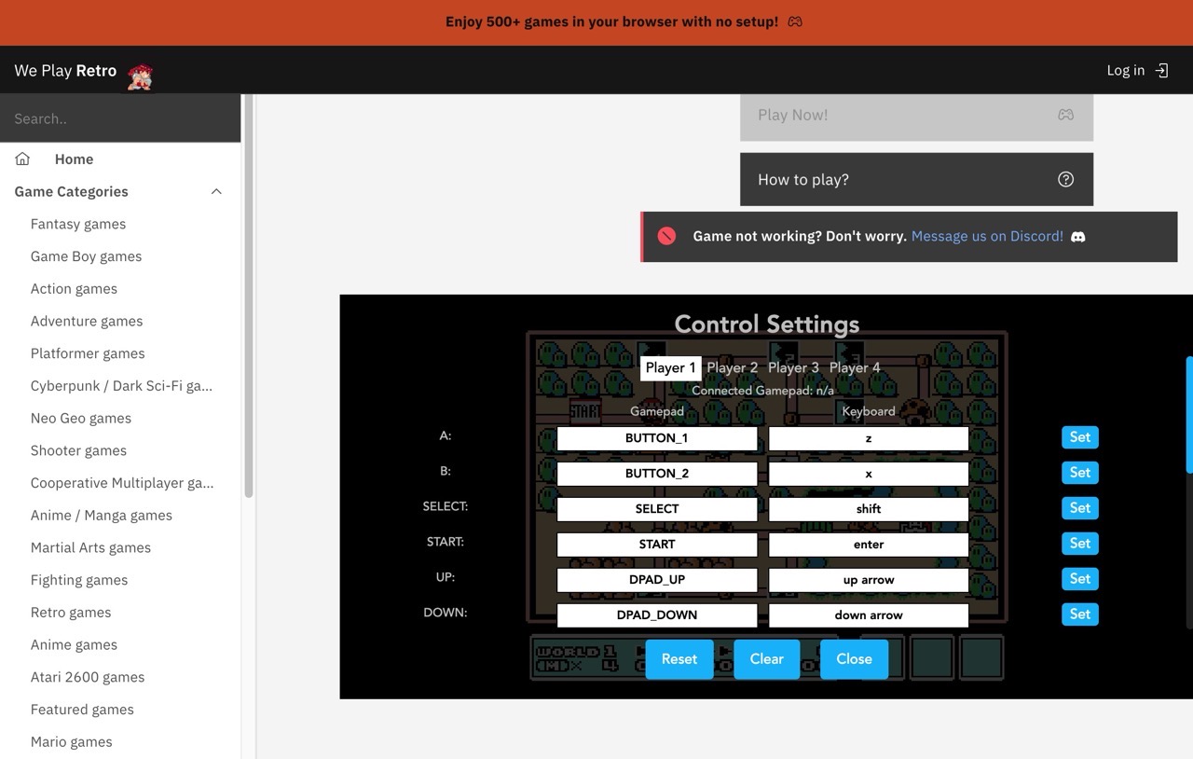The image size is (1193, 759).
Task: Select the SELECT gamepad mapping field
Action: tap(657, 509)
